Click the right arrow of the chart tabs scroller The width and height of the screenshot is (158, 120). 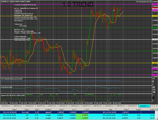[x=157, y=106]
